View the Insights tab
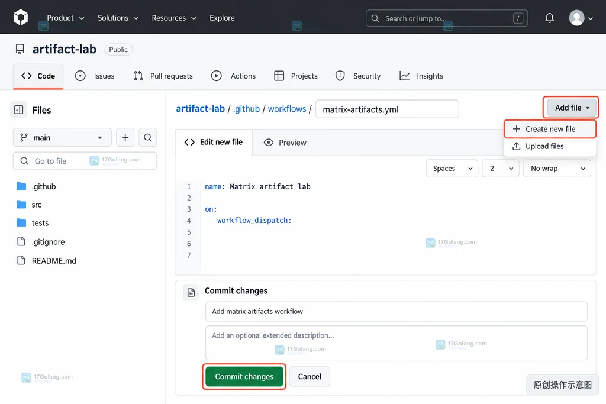The width and height of the screenshot is (606, 404). (421, 76)
